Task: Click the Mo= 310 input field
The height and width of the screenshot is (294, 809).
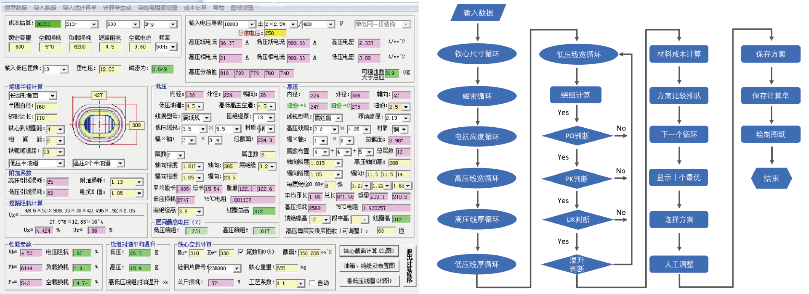Action: click(196, 253)
